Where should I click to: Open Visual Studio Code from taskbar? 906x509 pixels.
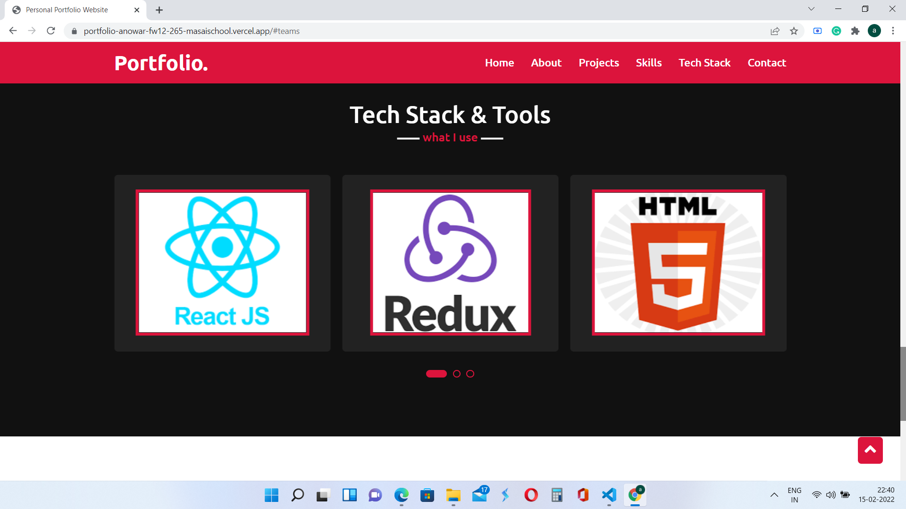[x=609, y=495]
